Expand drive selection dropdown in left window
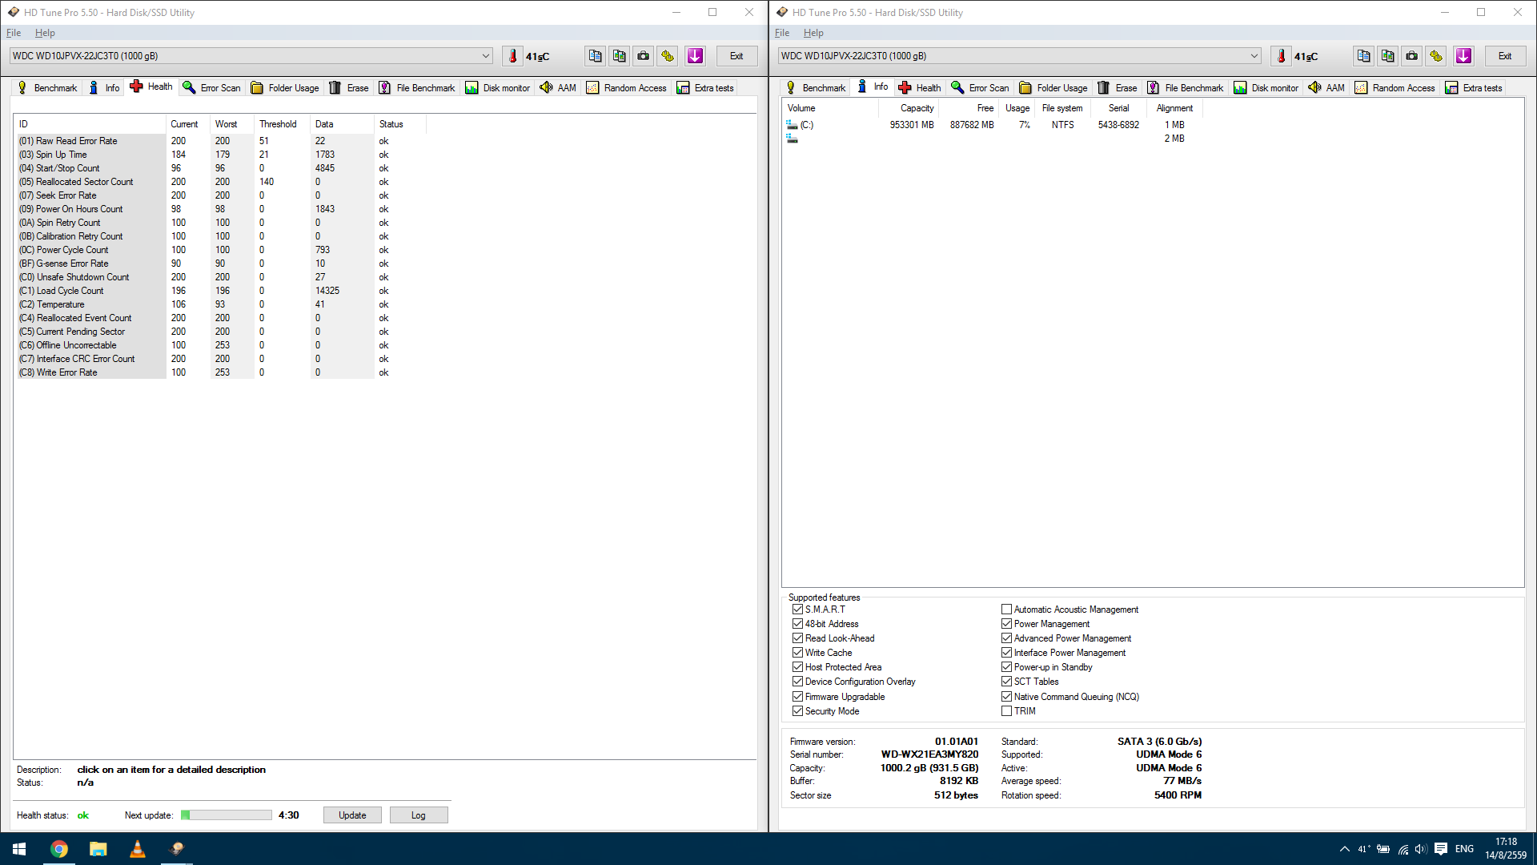The width and height of the screenshot is (1537, 865). [x=485, y=56]
